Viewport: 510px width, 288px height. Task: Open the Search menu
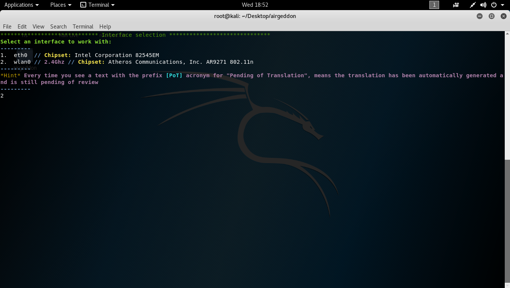(x=58, y=26)
